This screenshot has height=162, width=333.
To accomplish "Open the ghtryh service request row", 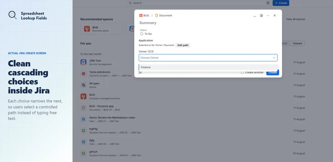I will coord(193,153).
